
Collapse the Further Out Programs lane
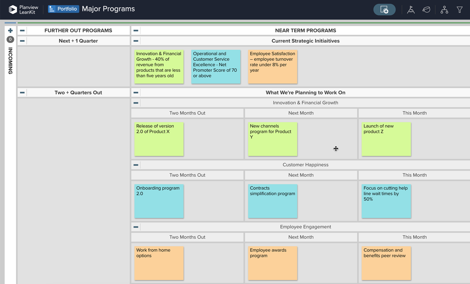22,30
